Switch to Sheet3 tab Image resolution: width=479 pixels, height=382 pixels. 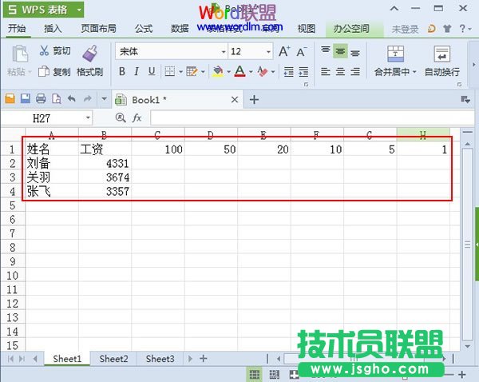tap(160, 359)
